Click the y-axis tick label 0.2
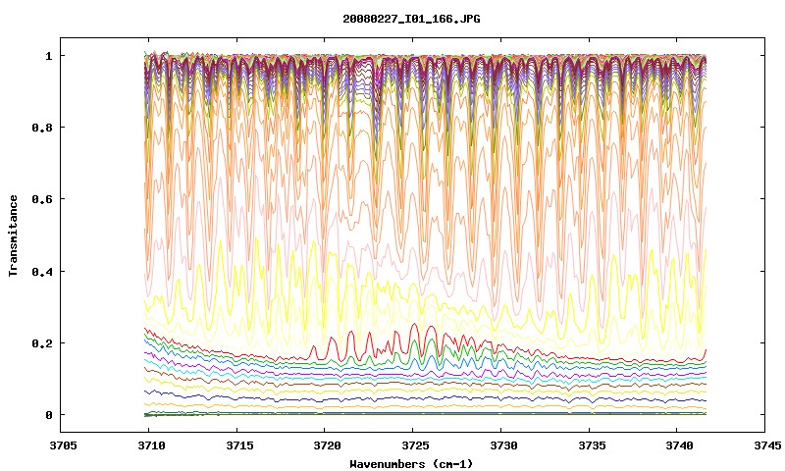 [42, 343]
